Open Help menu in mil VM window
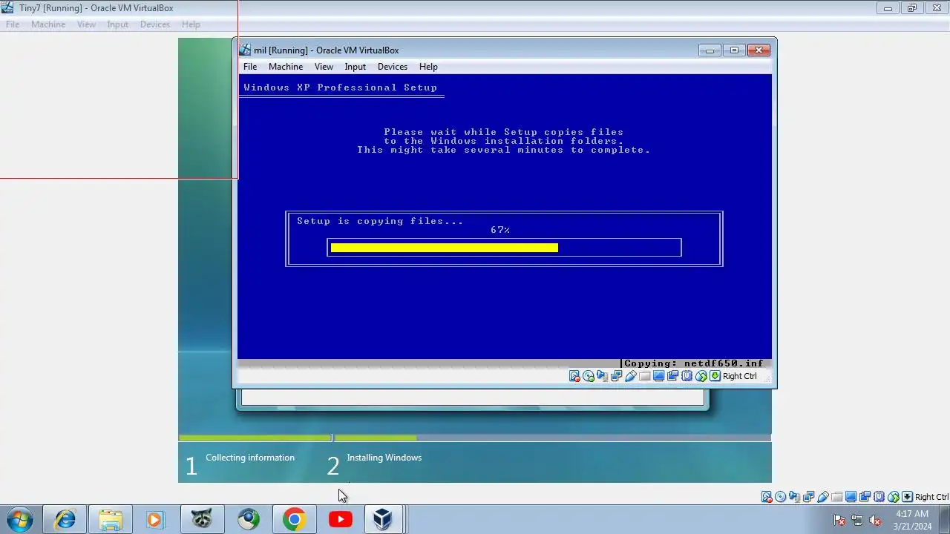 tap(428, 67)
